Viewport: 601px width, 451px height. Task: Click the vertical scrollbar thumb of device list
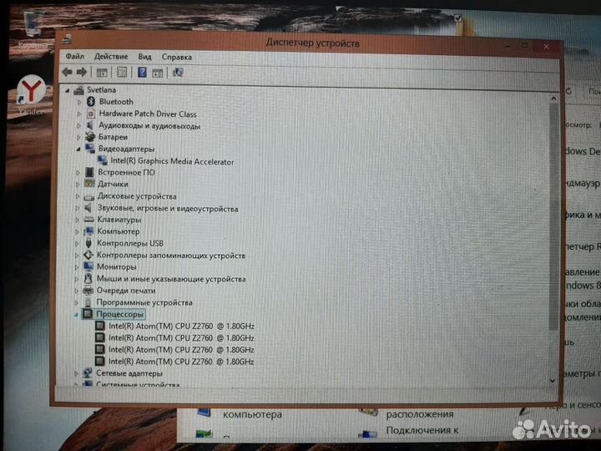(553, 216)
